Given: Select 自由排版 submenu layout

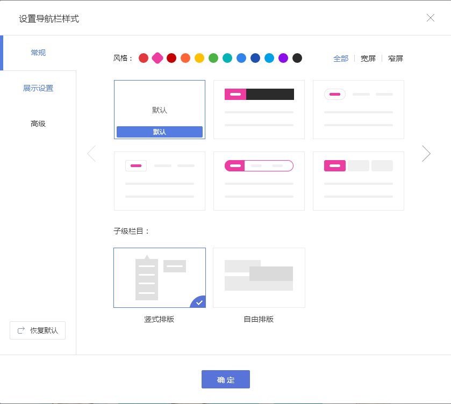Looking at the screenshot, I should (259, 278).
